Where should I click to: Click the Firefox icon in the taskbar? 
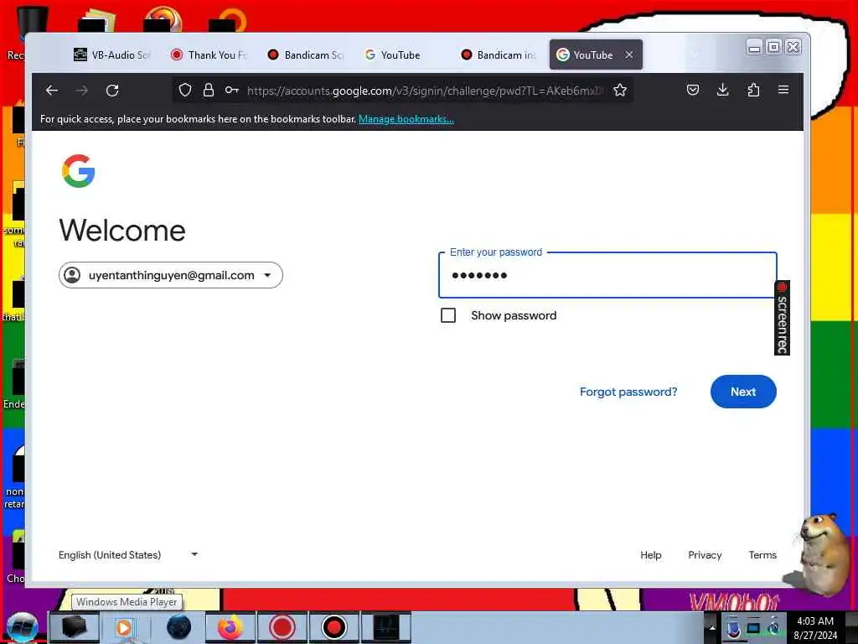point(230,627)
